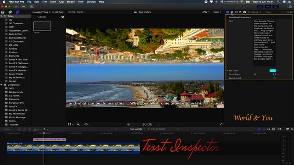
Task: Select the 3D Cinematic titles category
Action: pyautogui.click(x=17, y=23)
